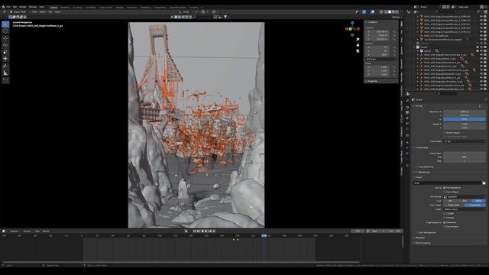489x275 pixels.
Task: Toggle viewport overlays icon in header
Action: 372,12
